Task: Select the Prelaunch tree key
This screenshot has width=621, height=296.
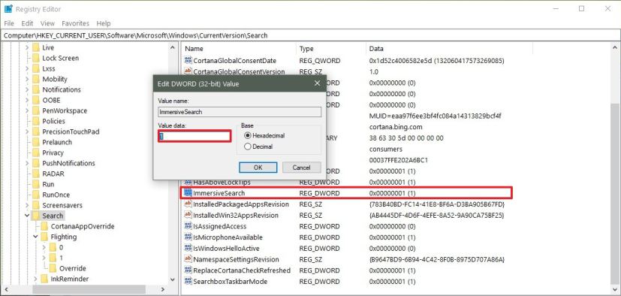Action: point(57,142)
